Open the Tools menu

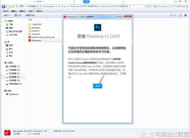click(31, 11)
